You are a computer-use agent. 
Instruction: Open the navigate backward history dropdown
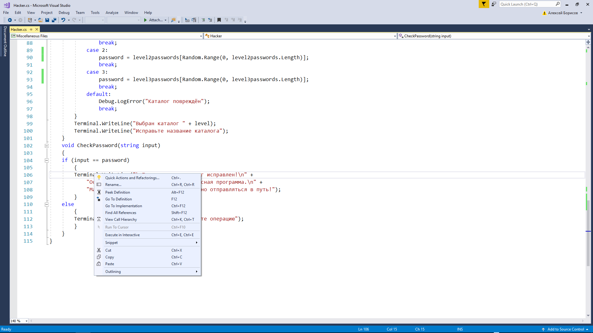coord(15,20)
